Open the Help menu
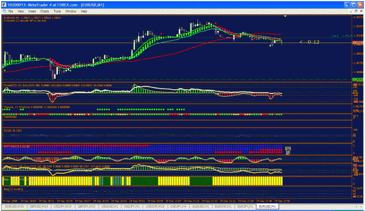Screen dimensions: 365x211 pyautogui.click(x=84, y=11)
